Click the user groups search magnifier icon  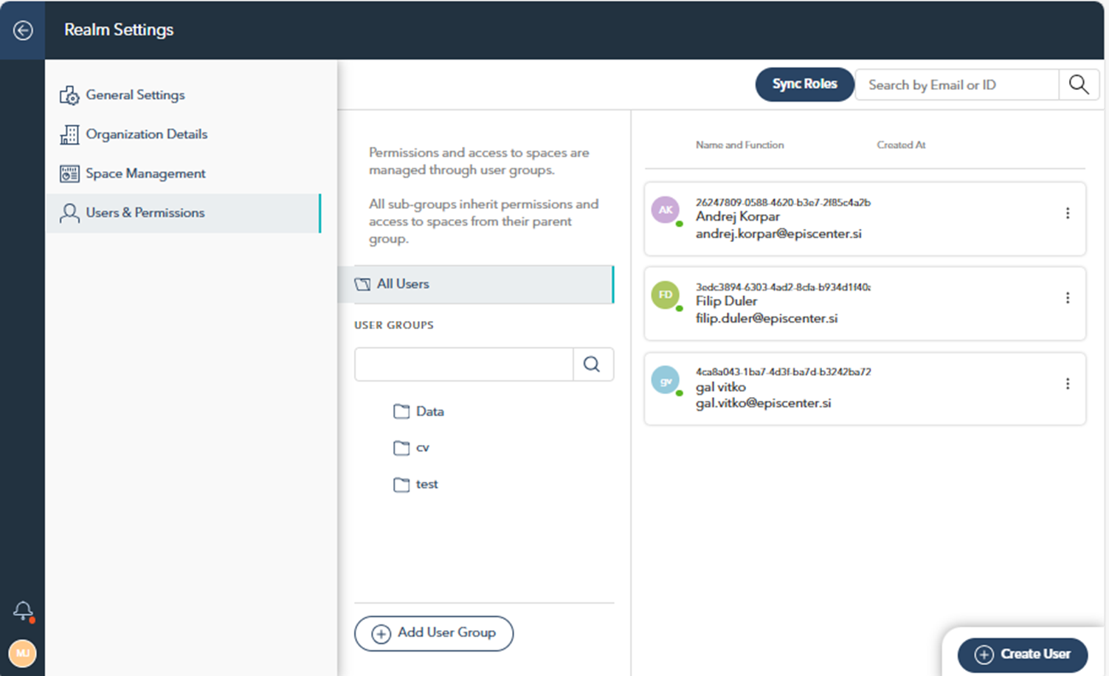592,365
